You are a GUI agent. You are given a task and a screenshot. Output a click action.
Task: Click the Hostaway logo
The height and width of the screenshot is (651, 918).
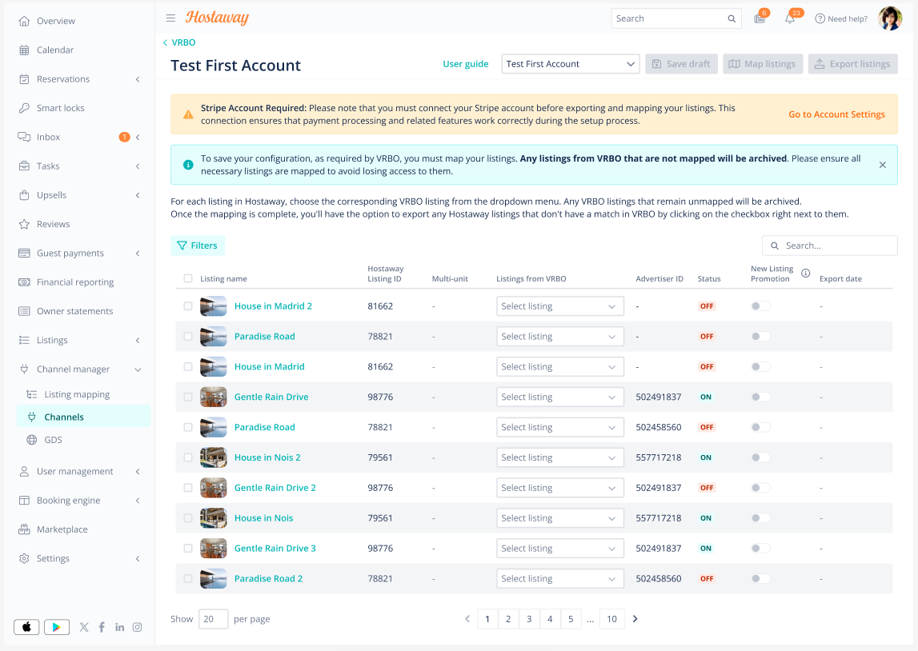pyautogui.click(x=217, y=18)
